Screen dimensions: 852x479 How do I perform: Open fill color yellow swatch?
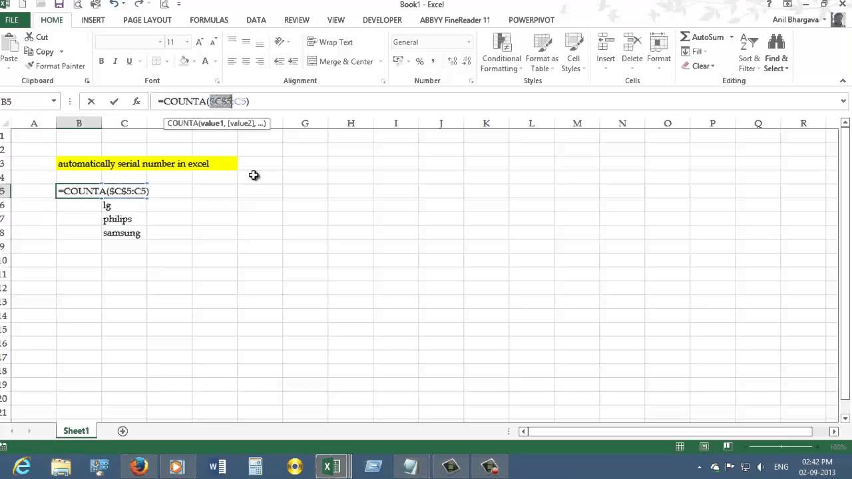[x=184, y=61]
